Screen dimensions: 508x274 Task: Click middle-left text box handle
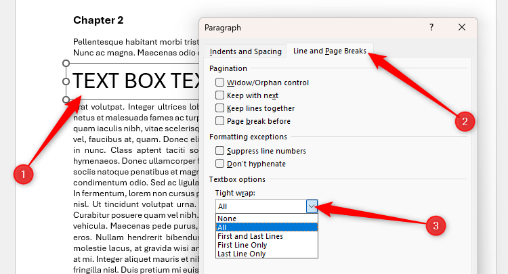tap(66, 82)
